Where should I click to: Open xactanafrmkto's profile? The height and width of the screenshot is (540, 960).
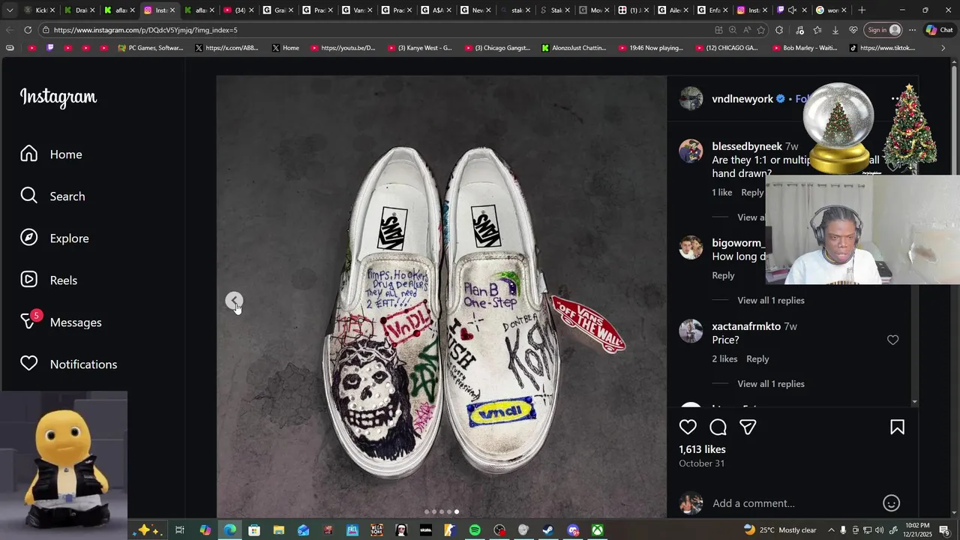pos(745,326)
